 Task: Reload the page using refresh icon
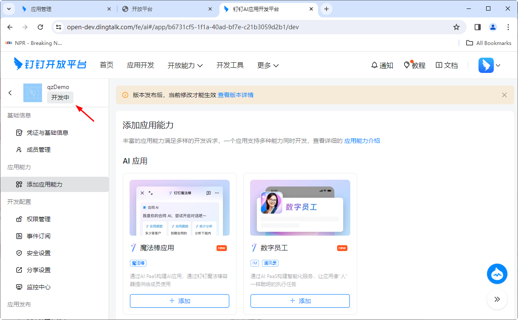pos(40,27)
